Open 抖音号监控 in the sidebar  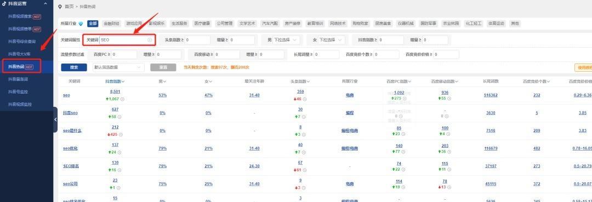(x=18, y=91)
